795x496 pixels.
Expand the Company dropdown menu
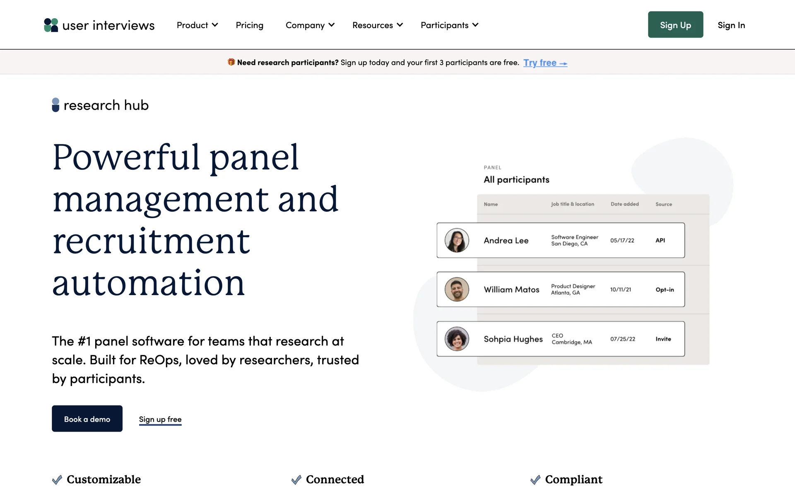(310, 25)
